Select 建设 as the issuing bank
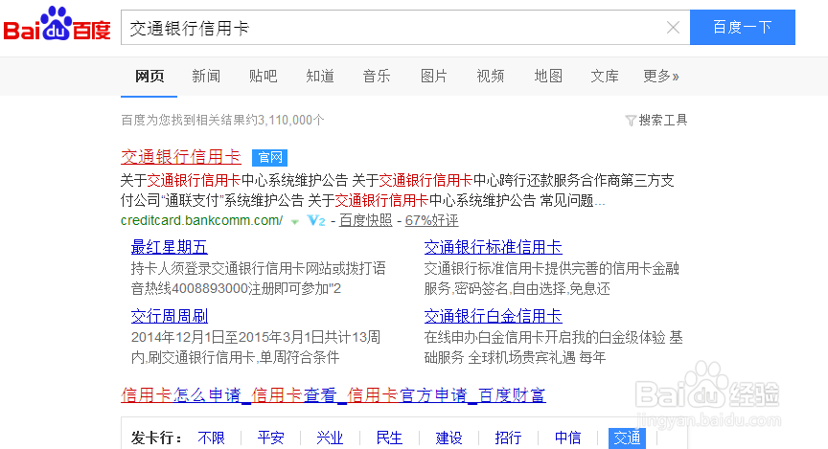The height and width of the screenshot is (449, 828). pyautogui.click(x=448, y=438)
